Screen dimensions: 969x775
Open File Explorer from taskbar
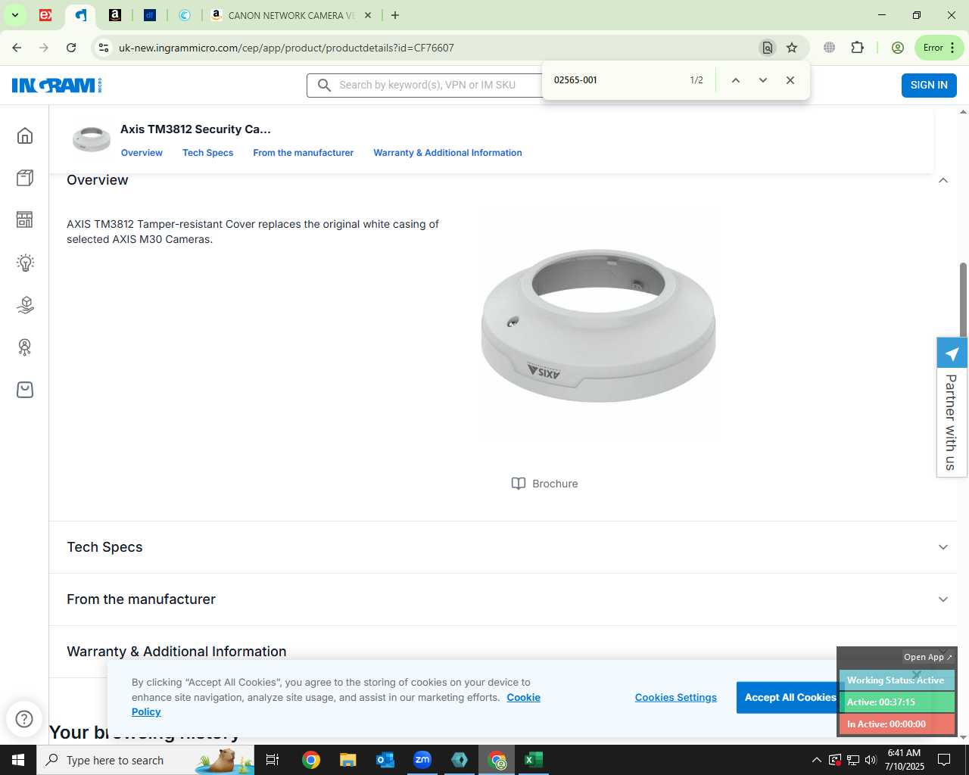click(347, 760)
